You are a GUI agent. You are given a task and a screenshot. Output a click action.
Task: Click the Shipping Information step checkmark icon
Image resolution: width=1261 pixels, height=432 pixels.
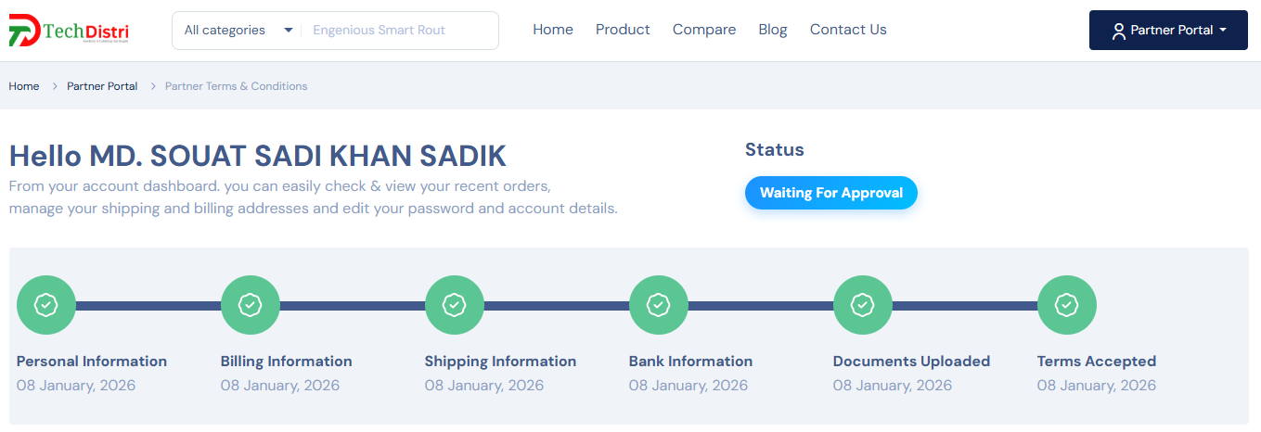click(x=455, y=304)
